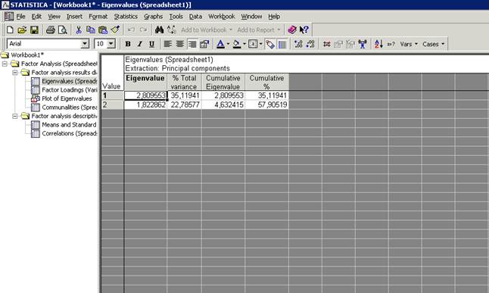Open the font color dropdown arrow
The width and height of the screenshot is (489, 293).
[228, 44]
